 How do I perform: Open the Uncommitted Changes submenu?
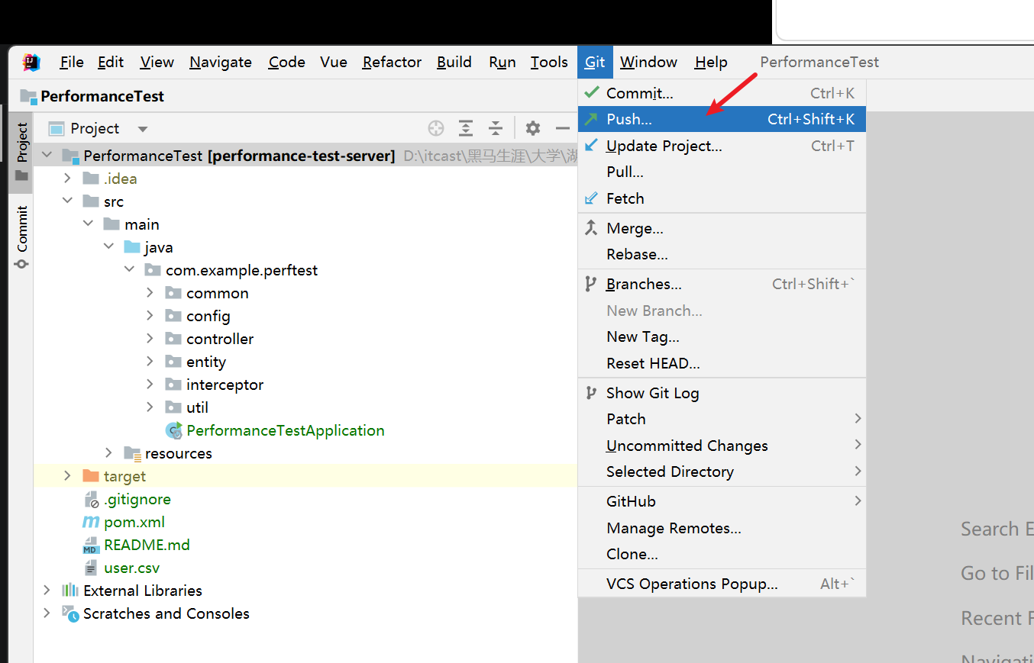[x=722, y=446]
